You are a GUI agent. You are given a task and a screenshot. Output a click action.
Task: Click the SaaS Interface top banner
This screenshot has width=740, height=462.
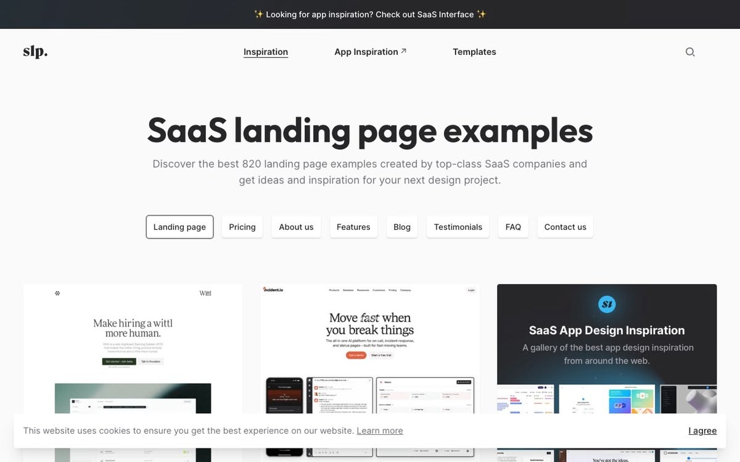370,14
